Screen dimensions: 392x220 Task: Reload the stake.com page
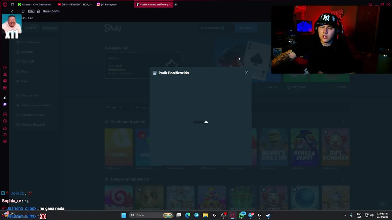(x=23, y=11)
